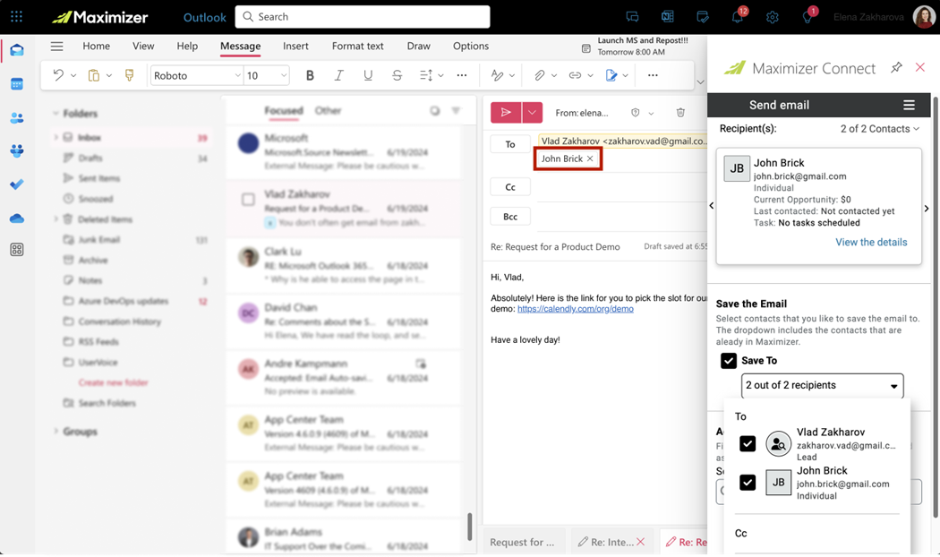Open Mail in the left sidebar
Image resolution: width=940 pixels, height=557 pixels.
[17, 50]
